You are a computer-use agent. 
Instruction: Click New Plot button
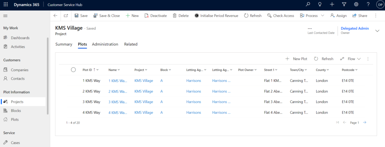[296, 59]
